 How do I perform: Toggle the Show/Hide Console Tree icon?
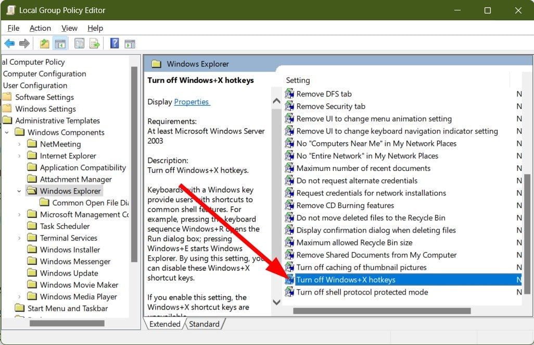coord(60,43)
